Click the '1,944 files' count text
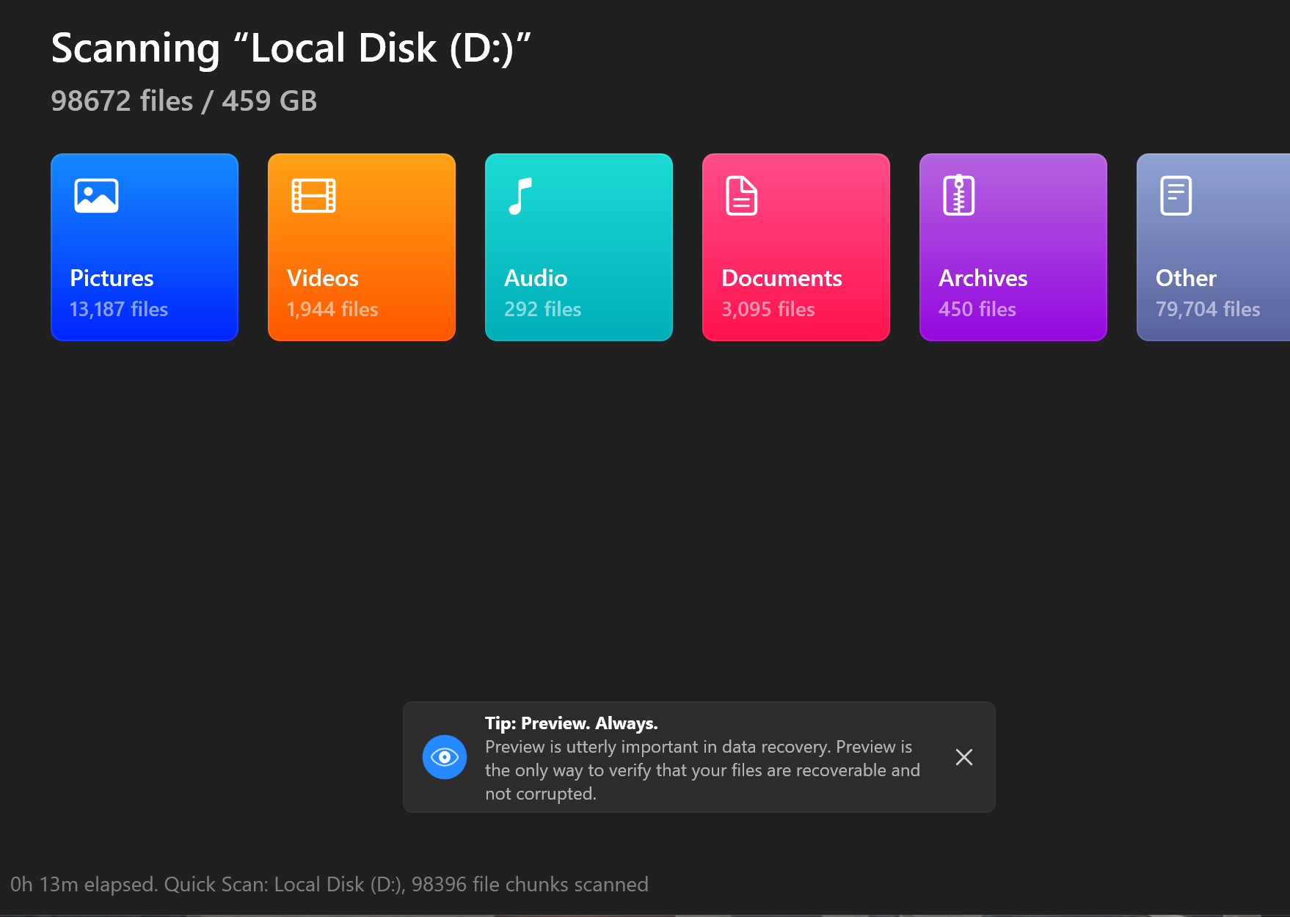This screenshot has height=917, width=1290. click(x=332, y=310)
